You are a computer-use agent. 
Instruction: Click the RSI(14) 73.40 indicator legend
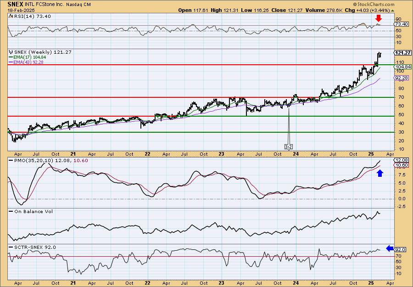32,17
